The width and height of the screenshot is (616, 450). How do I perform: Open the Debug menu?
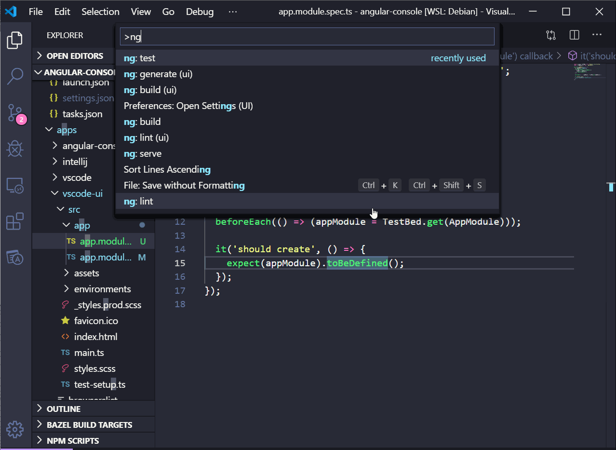click(200, 11)
